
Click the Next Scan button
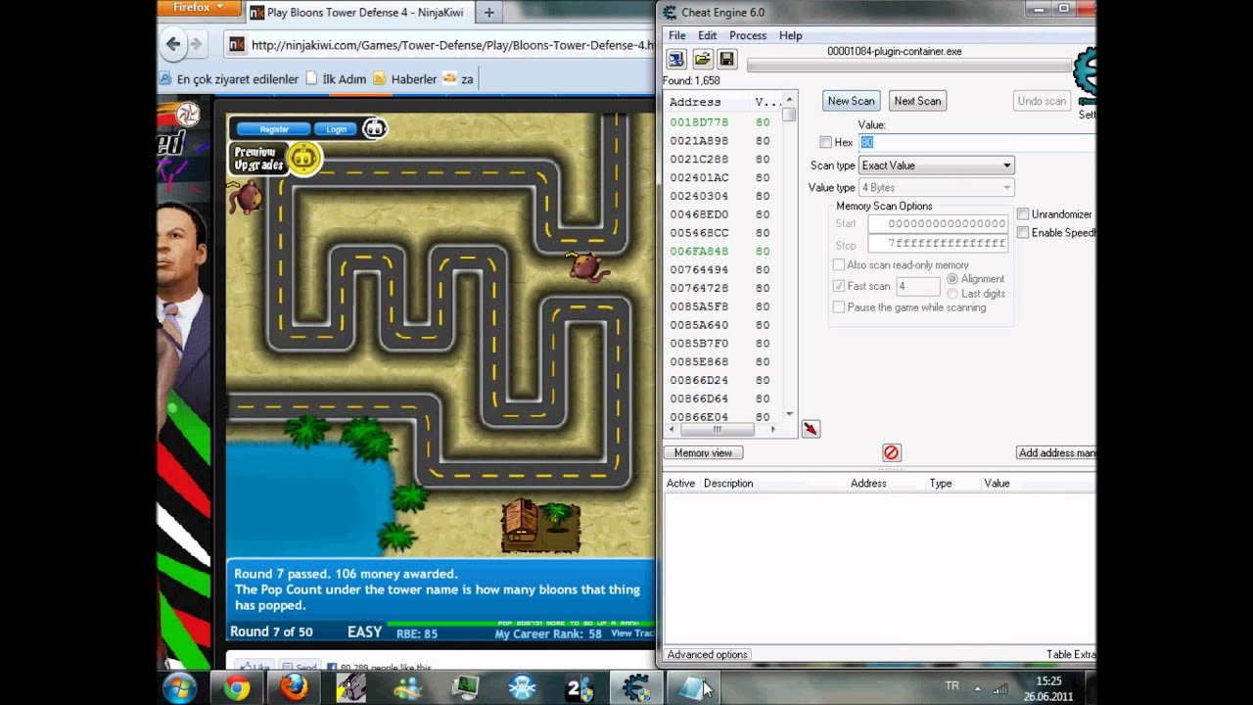[x=917, y=101]
